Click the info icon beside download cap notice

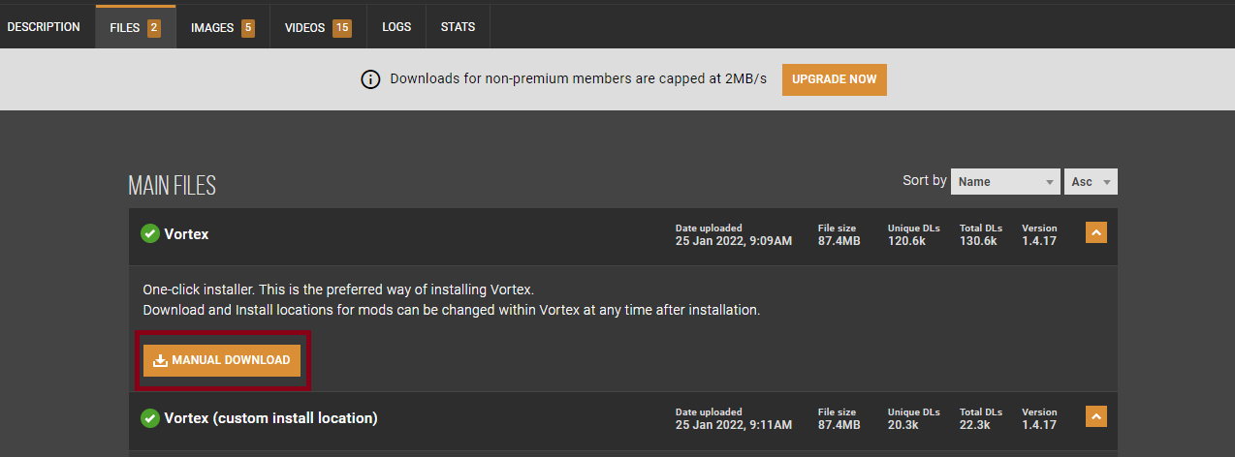coord(370,79)
